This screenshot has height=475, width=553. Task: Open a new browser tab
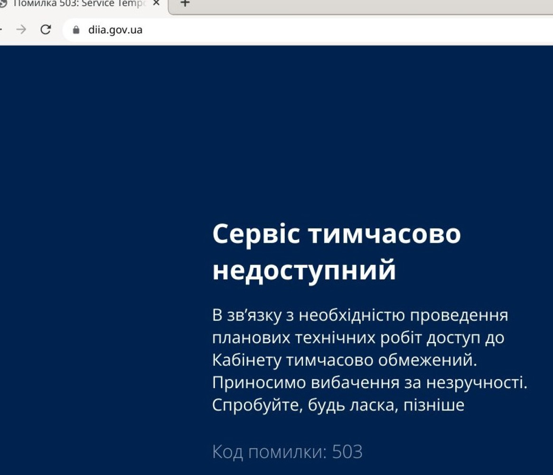point(185,3)
